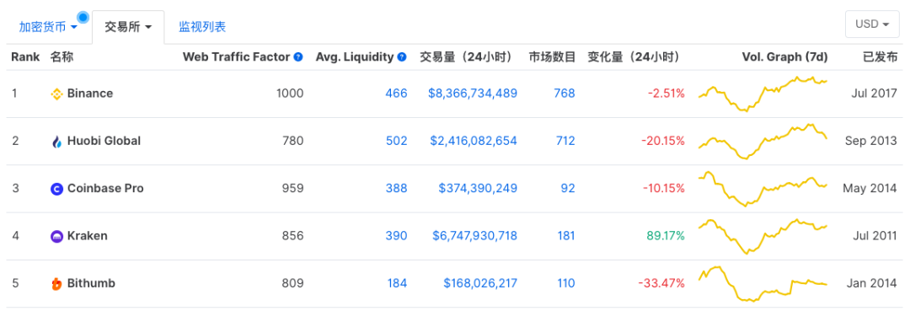Click Coinbase Pro market count 92
Viewport: 910px width, 311px height.
click(x=568, y=189)
